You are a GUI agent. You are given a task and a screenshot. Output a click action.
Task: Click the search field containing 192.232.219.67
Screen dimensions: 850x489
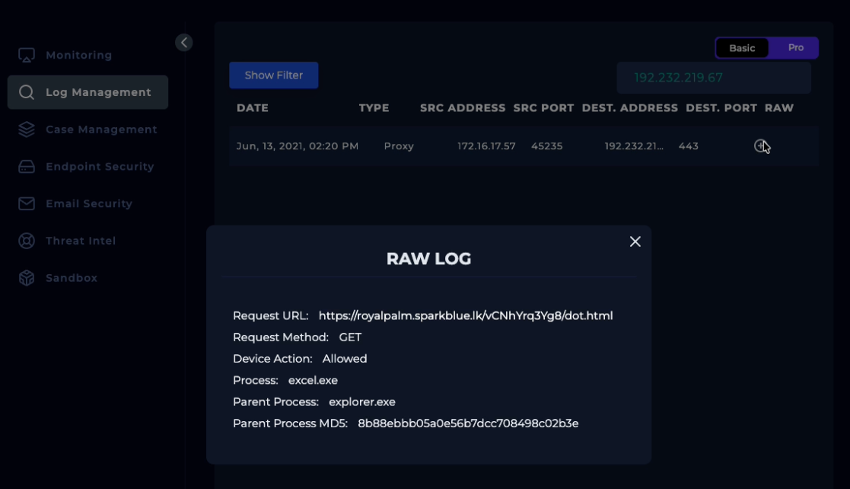pyautogui.click(x=713, y=78)
